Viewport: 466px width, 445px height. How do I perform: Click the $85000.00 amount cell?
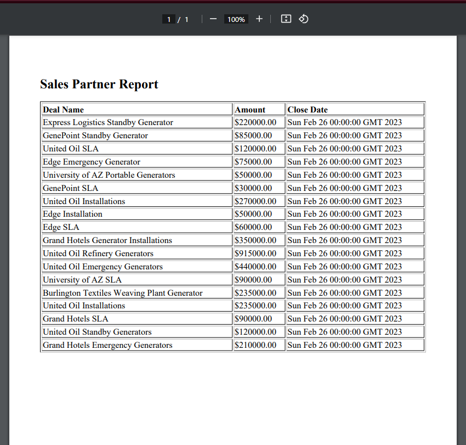pos(259,136)
